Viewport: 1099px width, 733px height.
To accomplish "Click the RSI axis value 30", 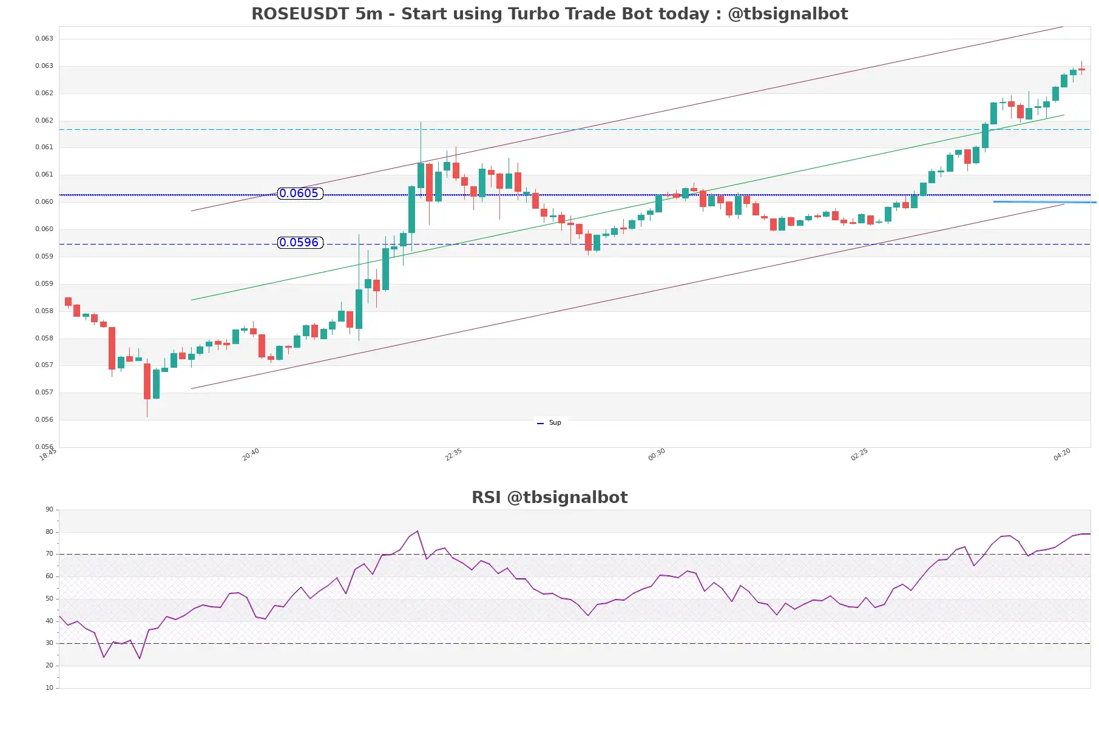I will click(49, 643).
